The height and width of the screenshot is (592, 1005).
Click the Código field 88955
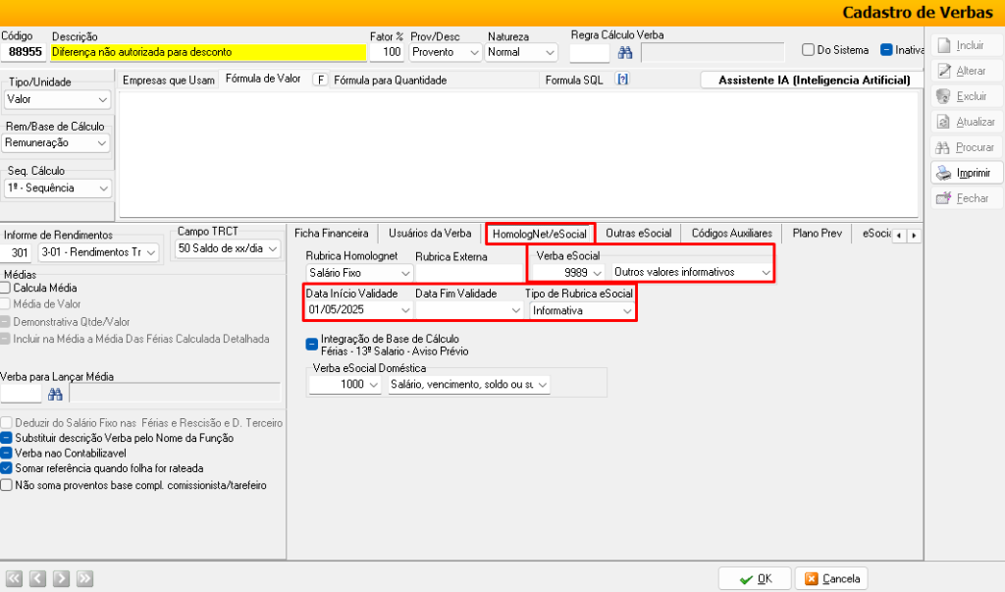24,53
